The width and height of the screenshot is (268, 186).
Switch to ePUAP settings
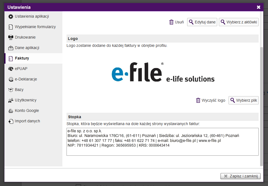tap(33, 69)
